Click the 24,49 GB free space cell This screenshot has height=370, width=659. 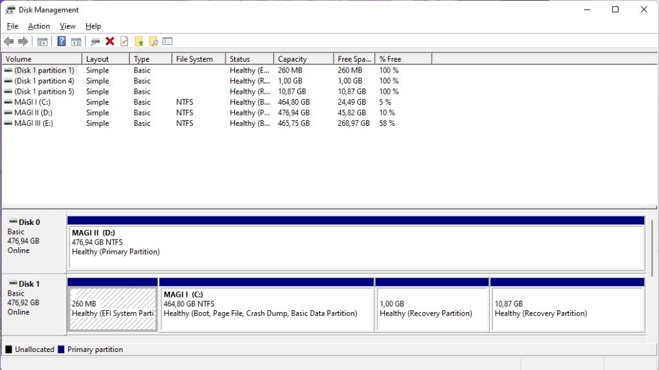point(352,102)
